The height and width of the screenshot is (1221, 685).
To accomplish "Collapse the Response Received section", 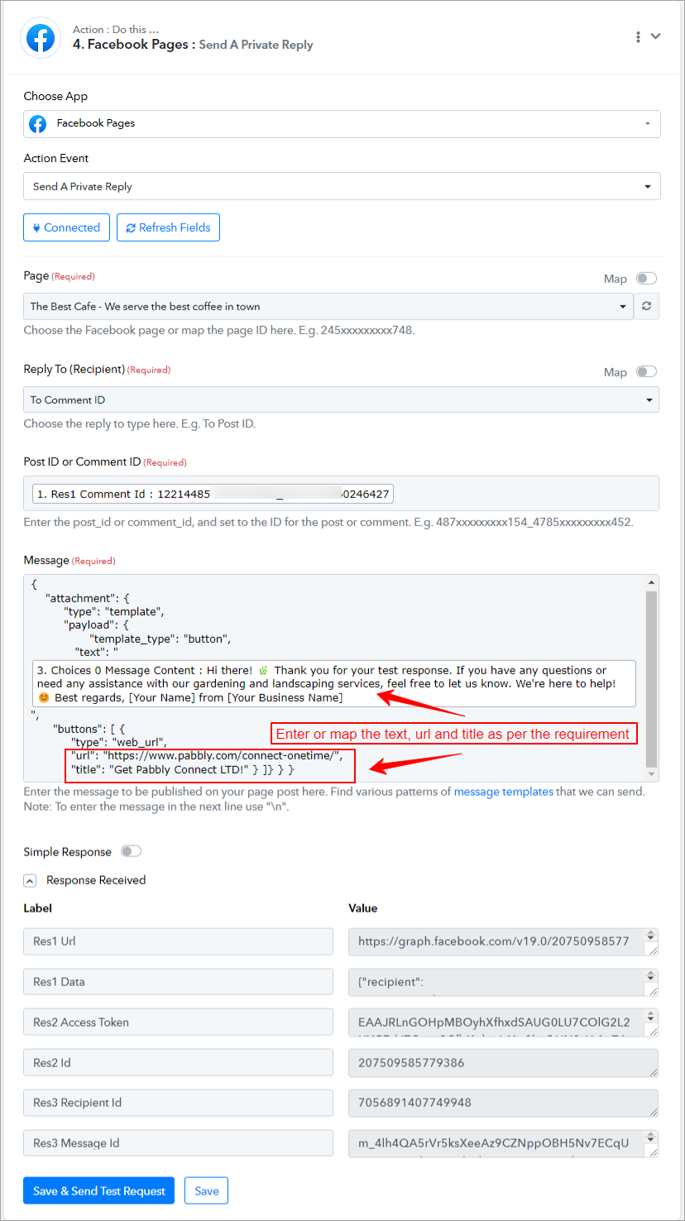I will coord(30,881).
